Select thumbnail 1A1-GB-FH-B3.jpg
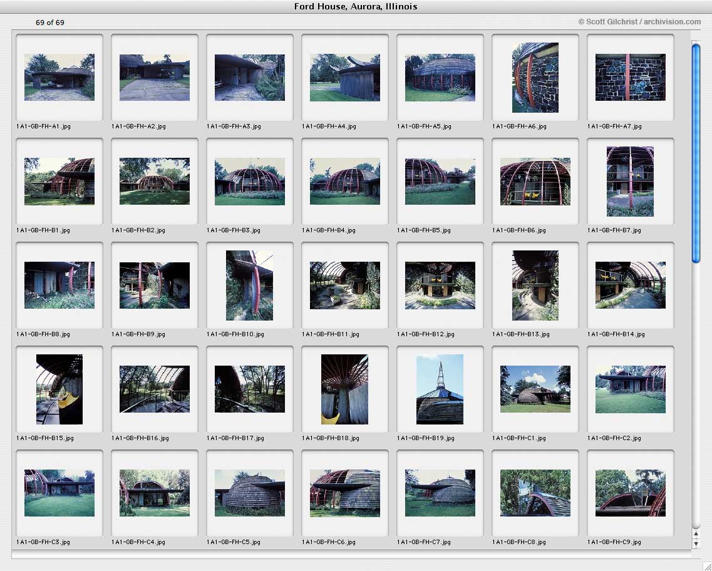Image resolution: width=712 pixels, height=571 pixels. pos(250,181)
